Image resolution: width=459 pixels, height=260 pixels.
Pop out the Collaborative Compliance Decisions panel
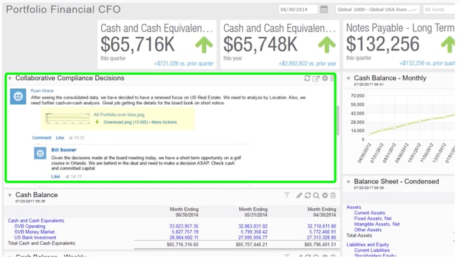[x=316, y=79]
